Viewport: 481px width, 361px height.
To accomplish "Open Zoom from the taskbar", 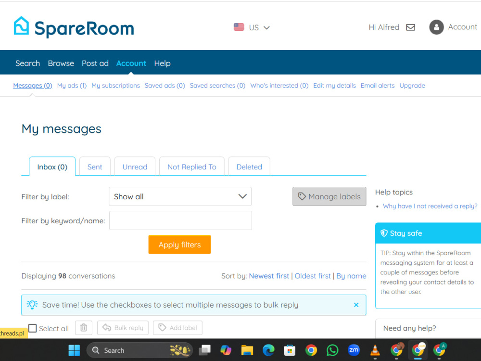I will (354, 350).
